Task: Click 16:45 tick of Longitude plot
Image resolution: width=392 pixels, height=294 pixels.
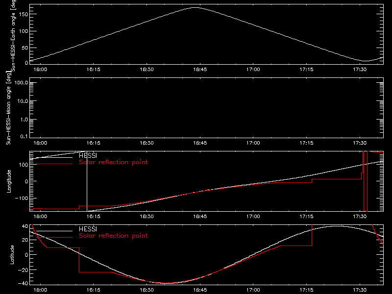Action: 200,217
